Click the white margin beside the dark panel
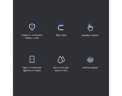The height and width of the screenshot is (96, 122). click(x=6, y=48)
